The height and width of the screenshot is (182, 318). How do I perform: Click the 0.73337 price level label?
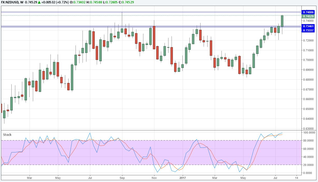coord(308,30)
